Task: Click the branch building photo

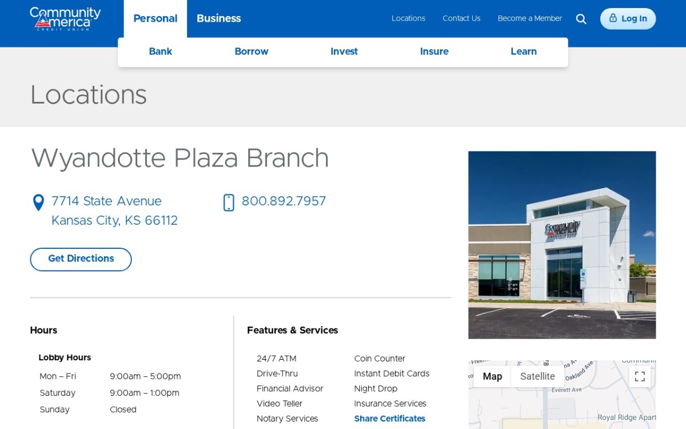Action: pos(562,245)
